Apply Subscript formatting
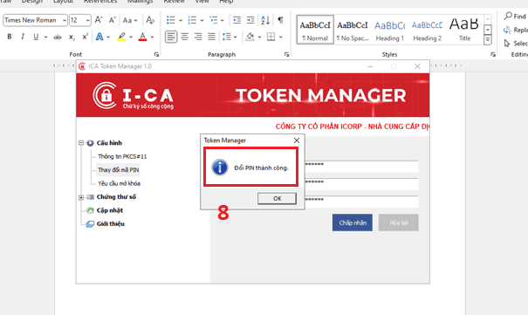Viewport: 528px width, 315px height. (72, 37)
